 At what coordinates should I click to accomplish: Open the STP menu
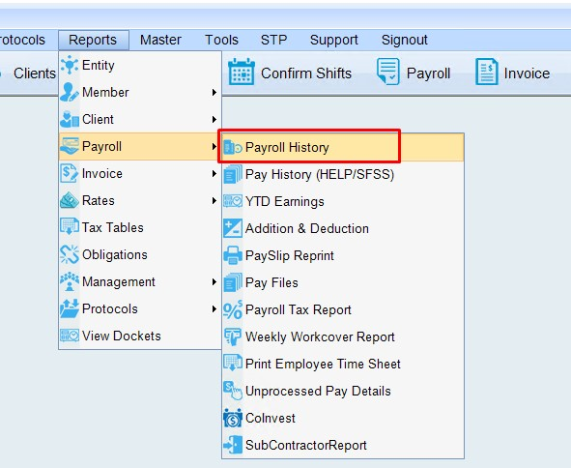click(273, 40)
